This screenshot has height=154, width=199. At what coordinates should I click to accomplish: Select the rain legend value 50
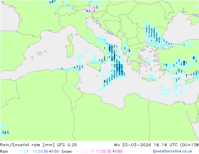click(x=56, y=151)
